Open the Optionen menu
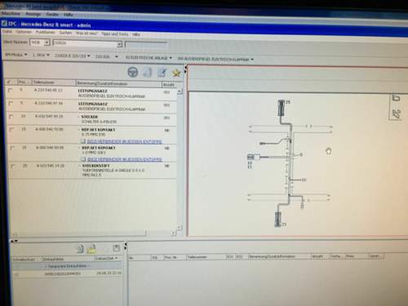 tap(24, 32)
